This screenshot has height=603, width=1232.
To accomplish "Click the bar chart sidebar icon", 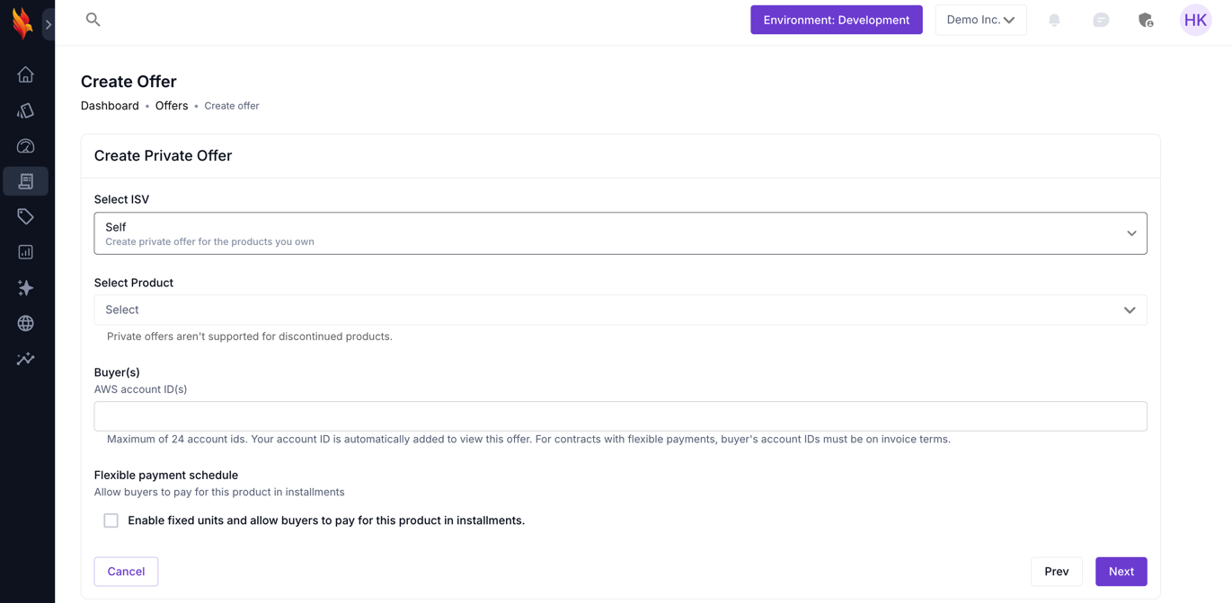I will point(25,252).
